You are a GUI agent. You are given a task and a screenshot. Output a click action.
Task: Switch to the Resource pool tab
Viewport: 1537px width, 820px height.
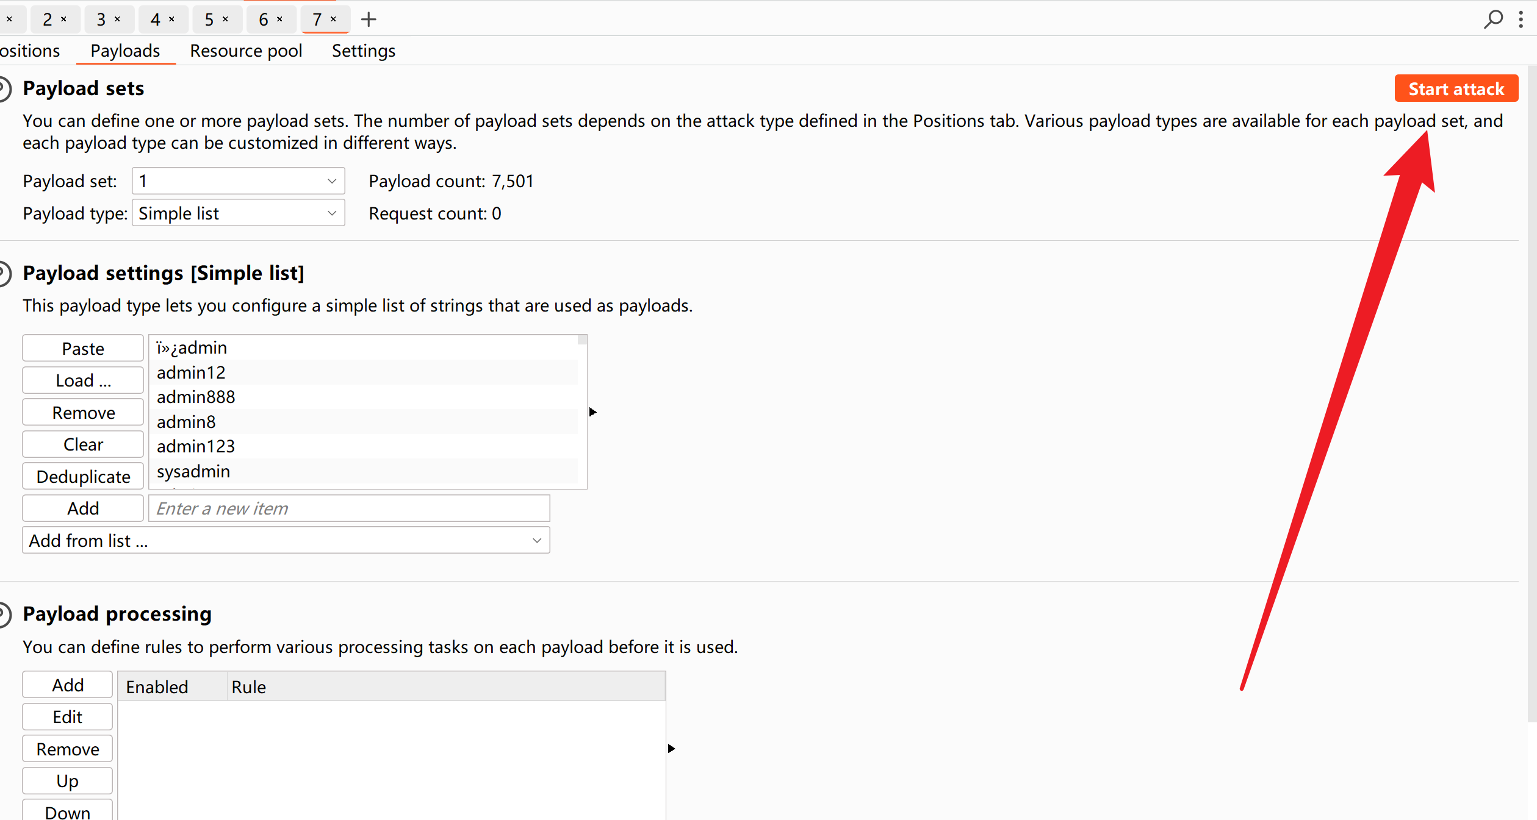pyautogui.click(x=246, y=51)
